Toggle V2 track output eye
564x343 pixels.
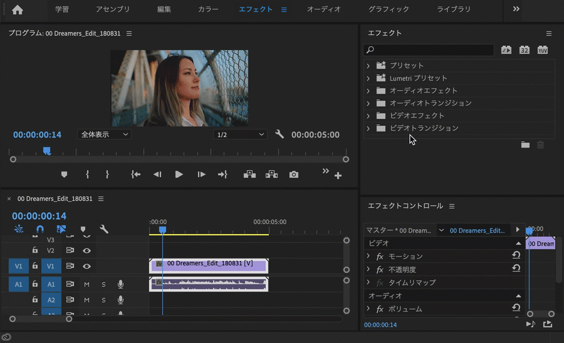point(86,251)
